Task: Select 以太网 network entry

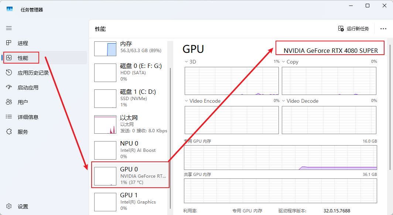Action: click(x=130, y=124)
